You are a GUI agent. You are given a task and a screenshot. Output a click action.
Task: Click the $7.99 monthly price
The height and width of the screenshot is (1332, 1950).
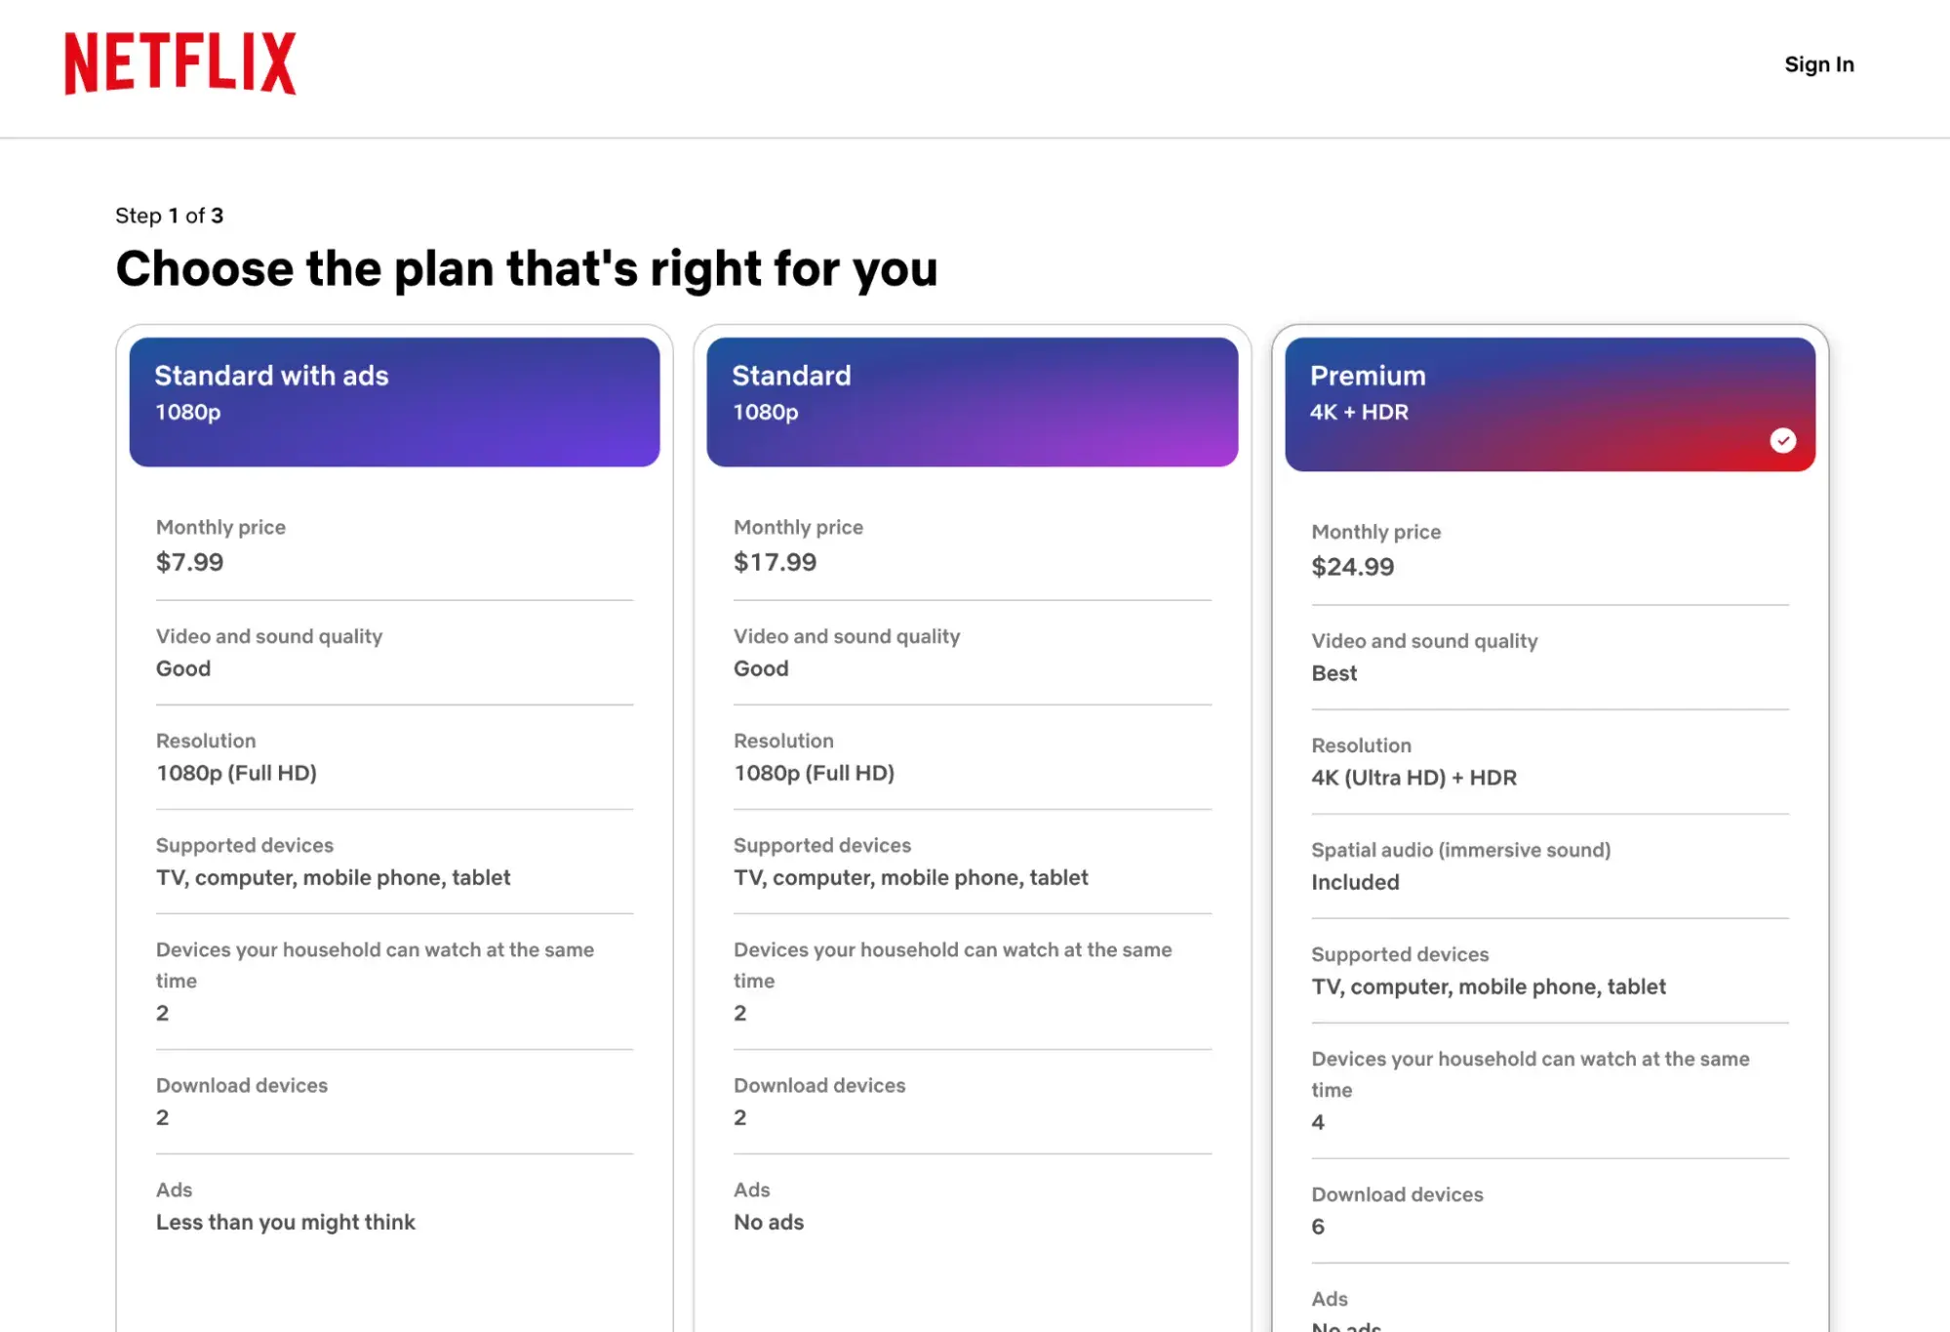[x=190, y=562]
